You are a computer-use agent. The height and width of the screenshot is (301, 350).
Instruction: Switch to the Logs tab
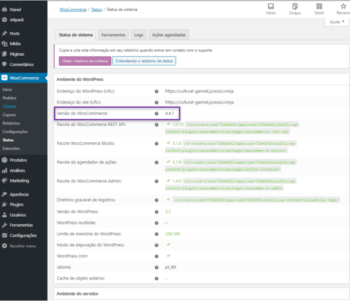click(139, 35)
